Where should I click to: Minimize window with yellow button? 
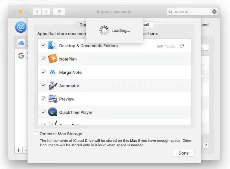point(21,11)
